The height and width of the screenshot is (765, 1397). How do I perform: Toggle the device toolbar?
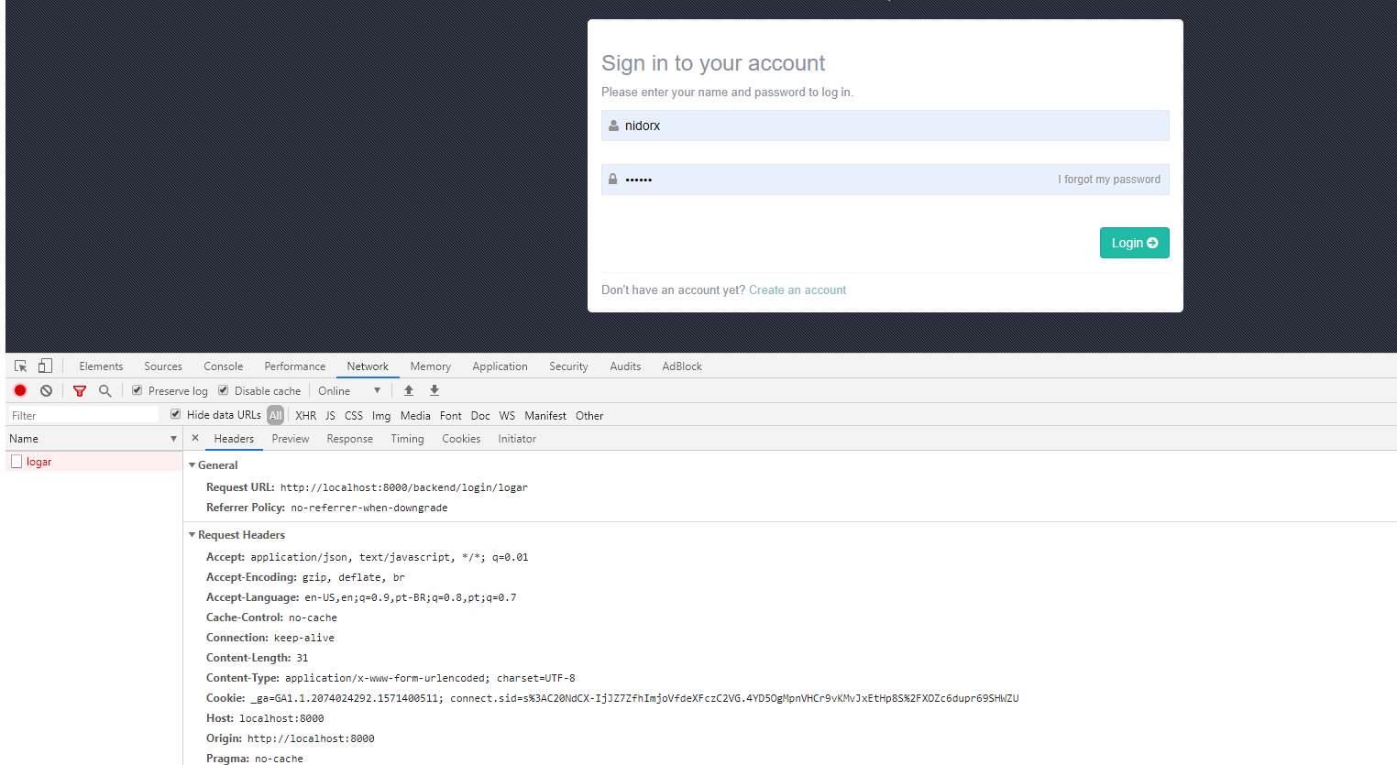tap(45, 366)
